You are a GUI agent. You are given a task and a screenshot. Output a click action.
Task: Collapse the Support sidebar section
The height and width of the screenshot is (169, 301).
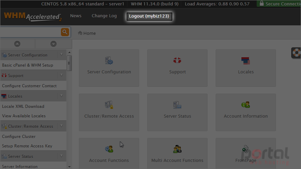click(x=61, y=75)
